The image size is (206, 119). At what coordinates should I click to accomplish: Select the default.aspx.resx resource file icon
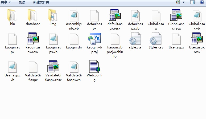pos(115,15)
